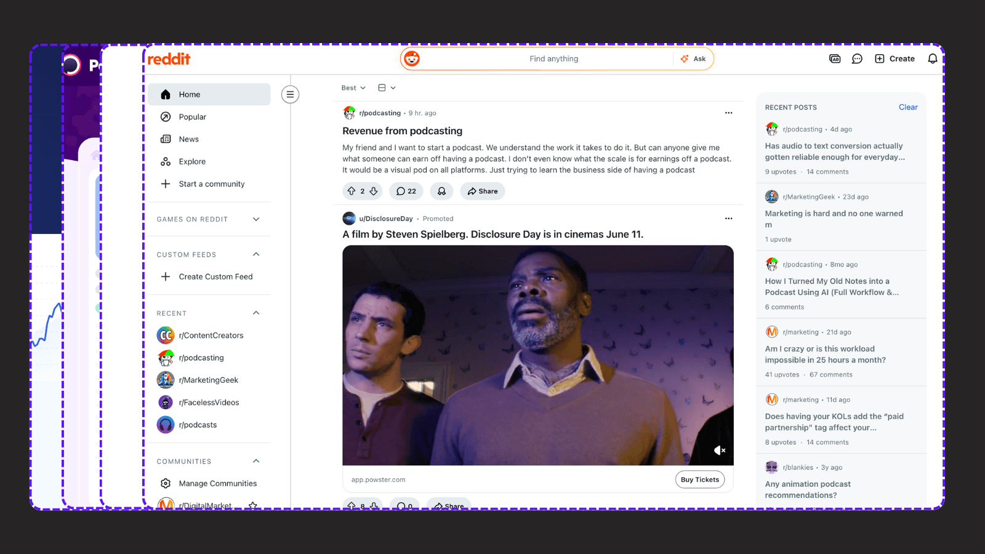Image resolution: width=985 pixels, height=554 pixels.
Task: Open recent post 'Marketing is hard and no one warned'
Action: [x=834, y=219]
